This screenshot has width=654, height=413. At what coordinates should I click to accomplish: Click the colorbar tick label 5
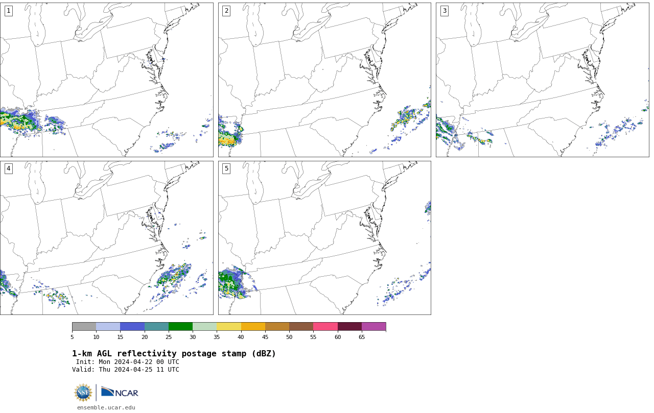72,337
